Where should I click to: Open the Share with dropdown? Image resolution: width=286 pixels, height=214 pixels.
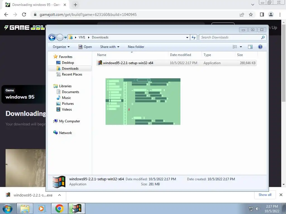click(109, 47)
